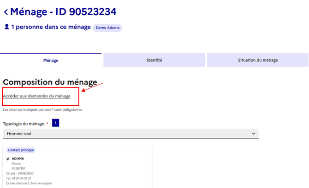Click the blue info icon beside Typologie

(55, 123)
